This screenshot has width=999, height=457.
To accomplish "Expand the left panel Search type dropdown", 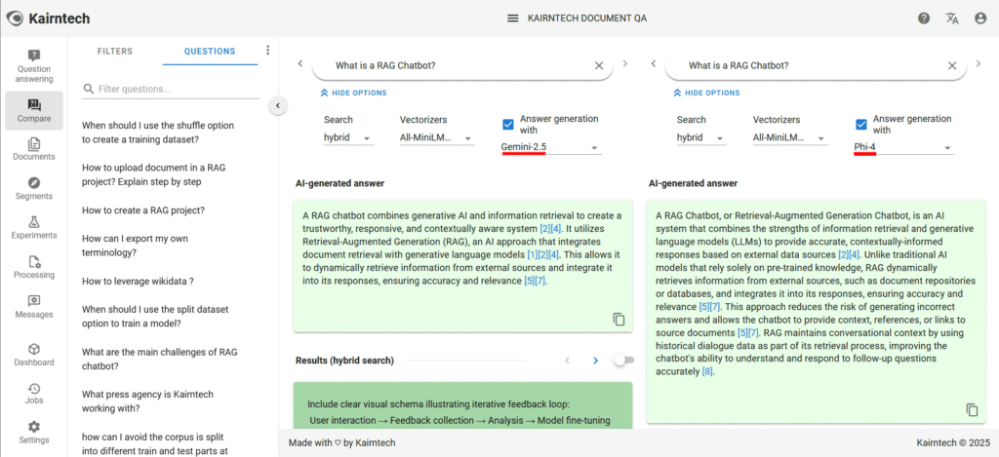I will 348,138.
